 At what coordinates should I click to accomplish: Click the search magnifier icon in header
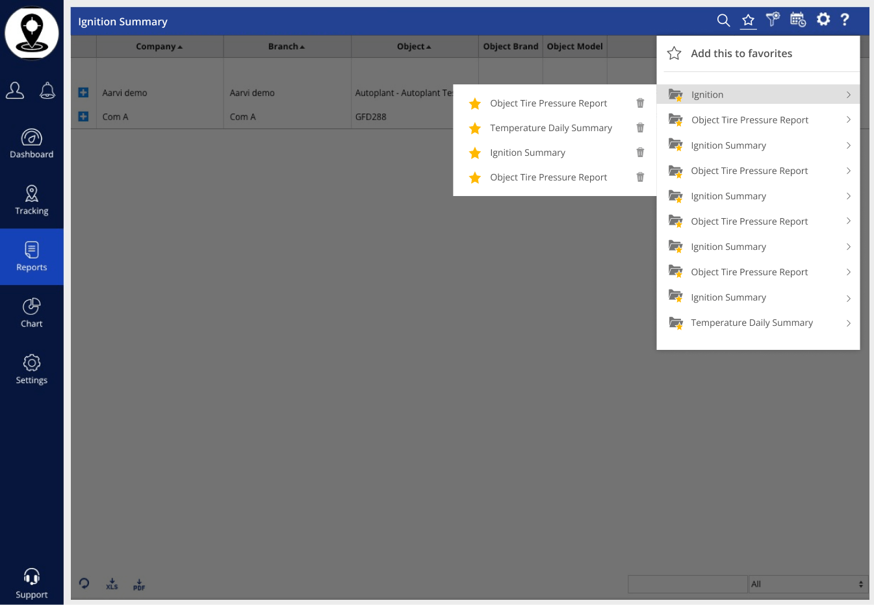[x=723, y=20]
